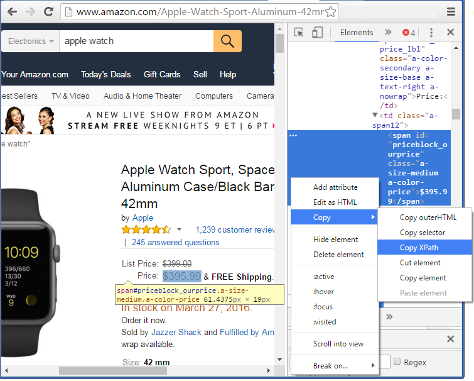Force the :active state
474x381 pixels.
(x=335, y=277)
